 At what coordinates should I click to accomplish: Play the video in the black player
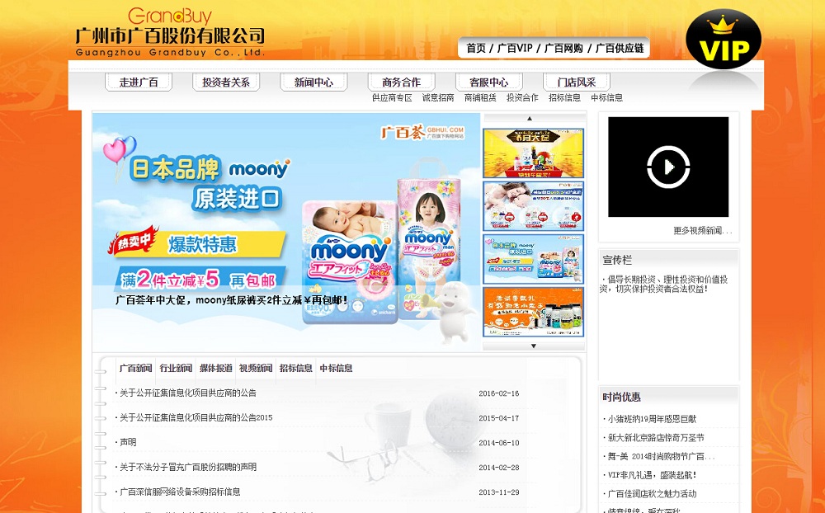click(x=668, y=167)
